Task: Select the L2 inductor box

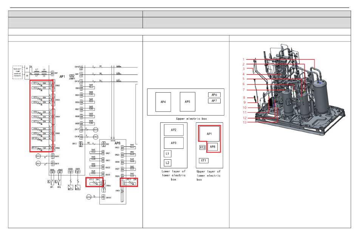Action: (x=167, y=163)
